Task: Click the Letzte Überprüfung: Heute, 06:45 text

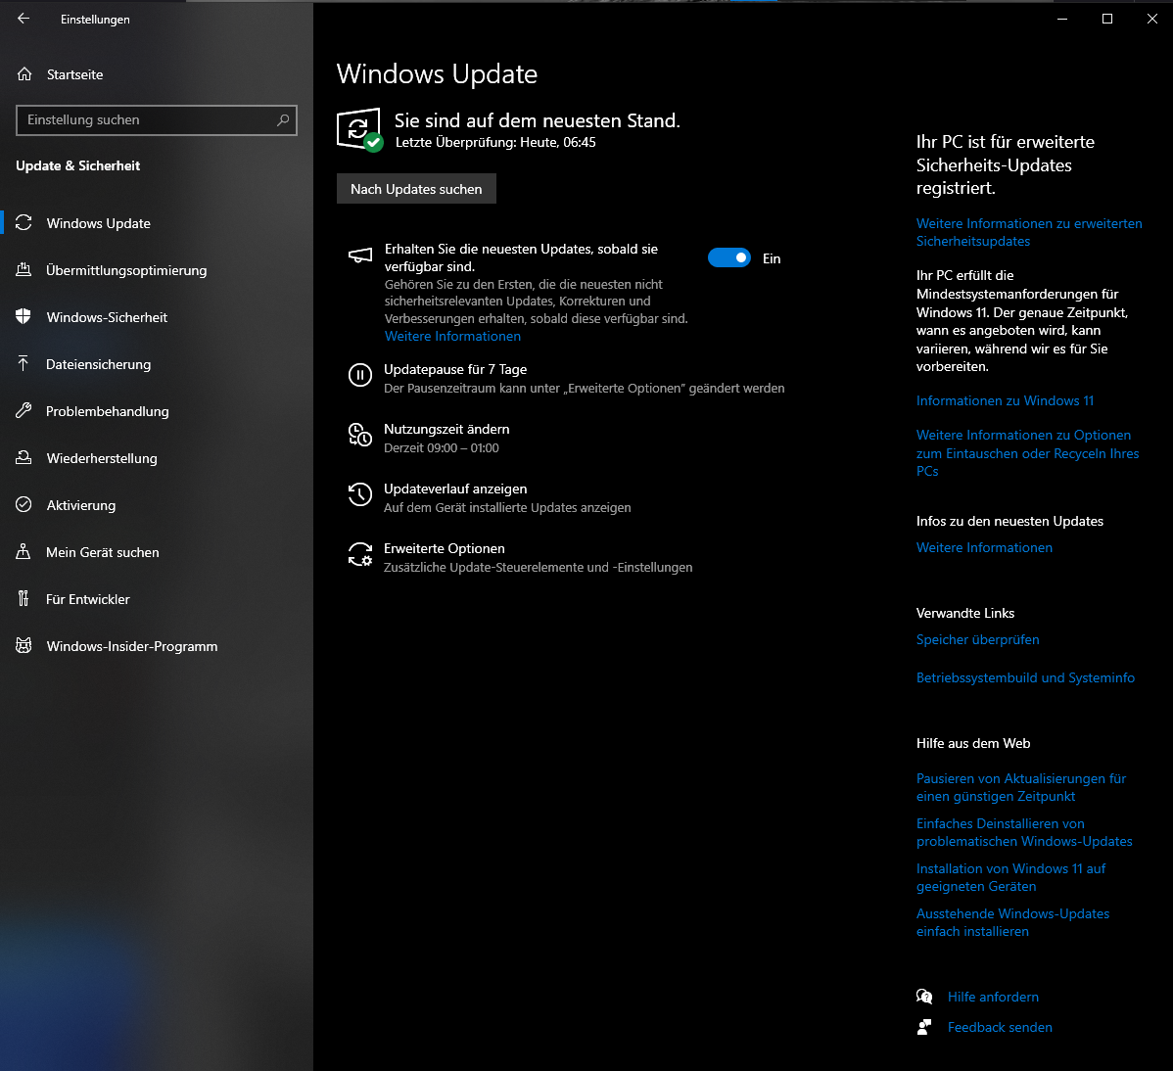Action: 495,142
